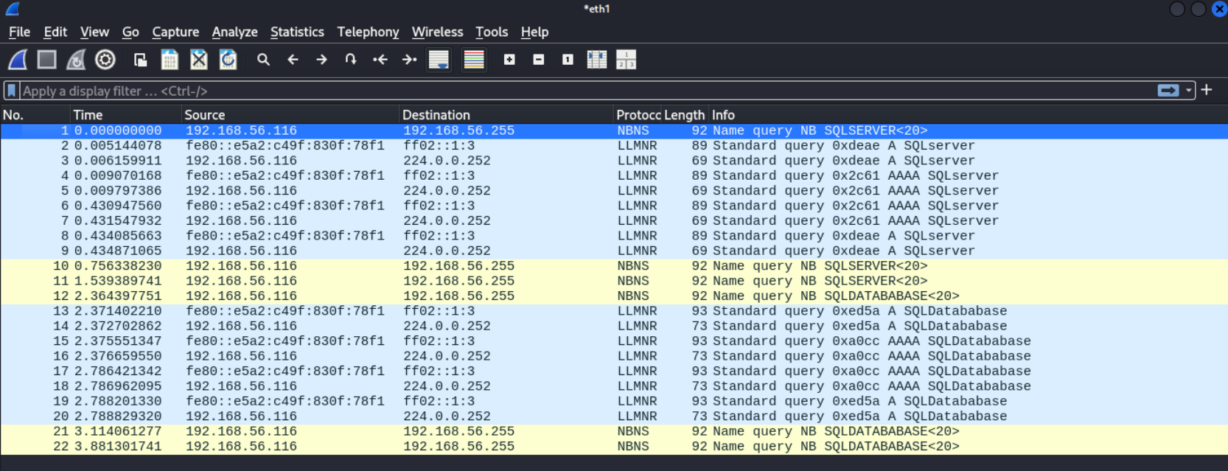Go to specified packet icon
Viewport: 1228px width, 471px height.
(351, 60)
